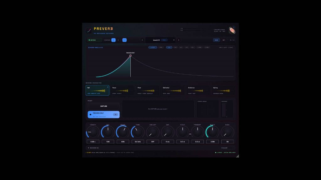Click the 0.80 s length value field
This screenshot has height=180, width=321.
click(93, 142)
